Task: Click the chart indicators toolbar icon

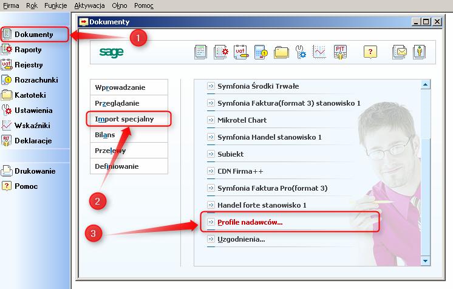Action: point(319,52)
